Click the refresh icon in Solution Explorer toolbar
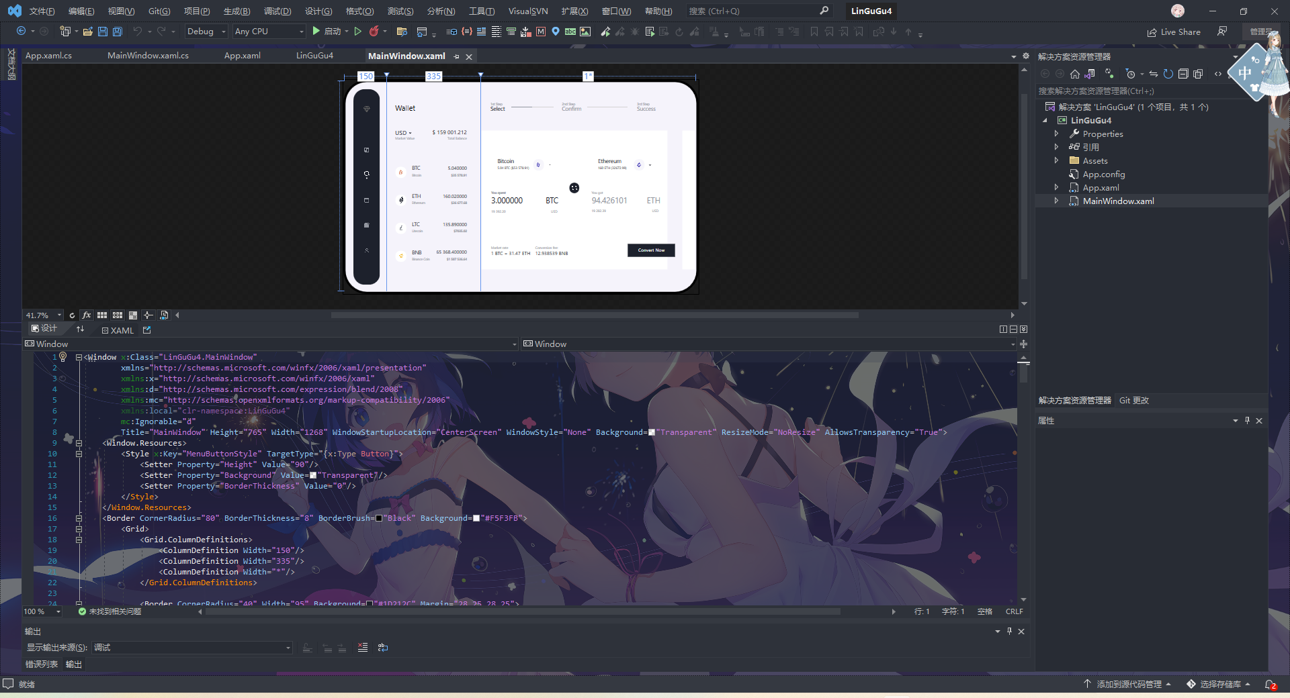The height and width of the screenshot is (698, 1290). click(x=1168, y=74)
